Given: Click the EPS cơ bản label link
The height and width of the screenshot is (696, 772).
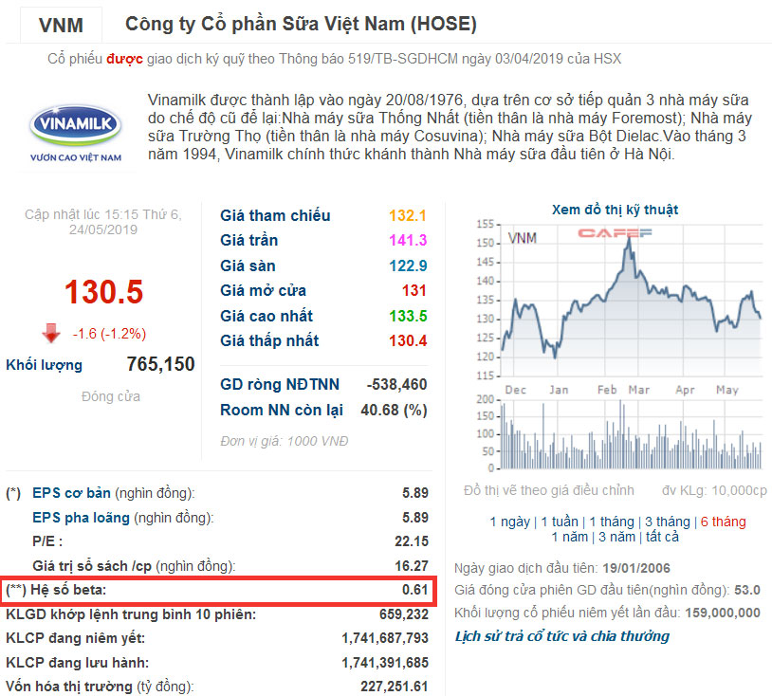Looking at the screenshot, I should coord(71,493).
